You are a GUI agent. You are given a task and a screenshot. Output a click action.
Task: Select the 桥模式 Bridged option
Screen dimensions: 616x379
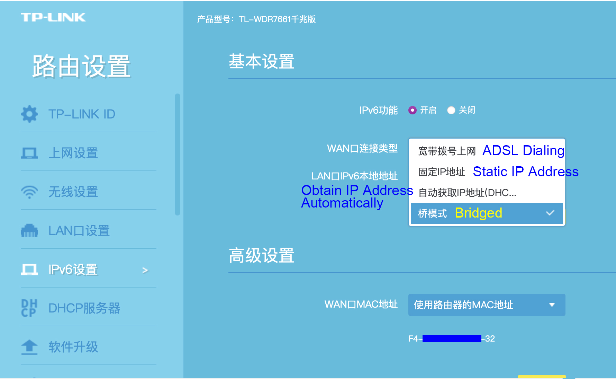pyautogui.click(x=487, y=213)
